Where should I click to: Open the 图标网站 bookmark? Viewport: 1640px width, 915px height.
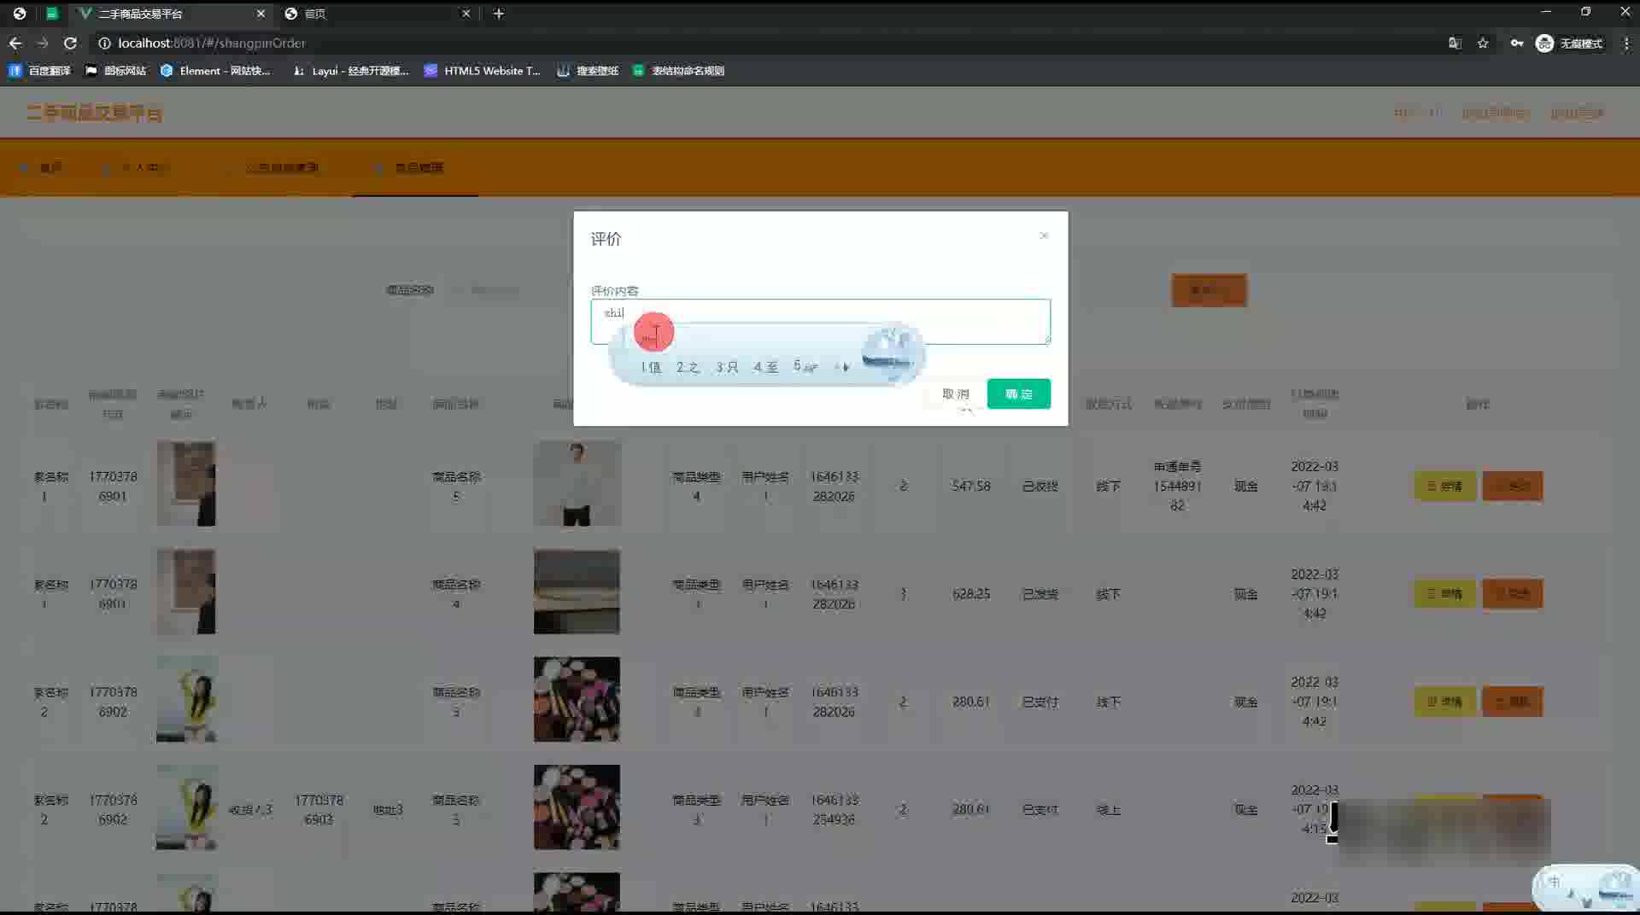[x=116, y=71]
